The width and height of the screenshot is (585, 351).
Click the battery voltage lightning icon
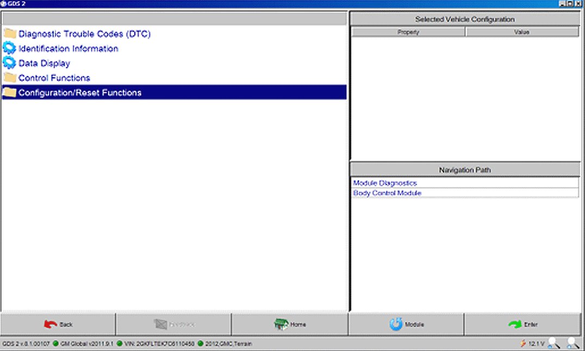coord(523,343)
